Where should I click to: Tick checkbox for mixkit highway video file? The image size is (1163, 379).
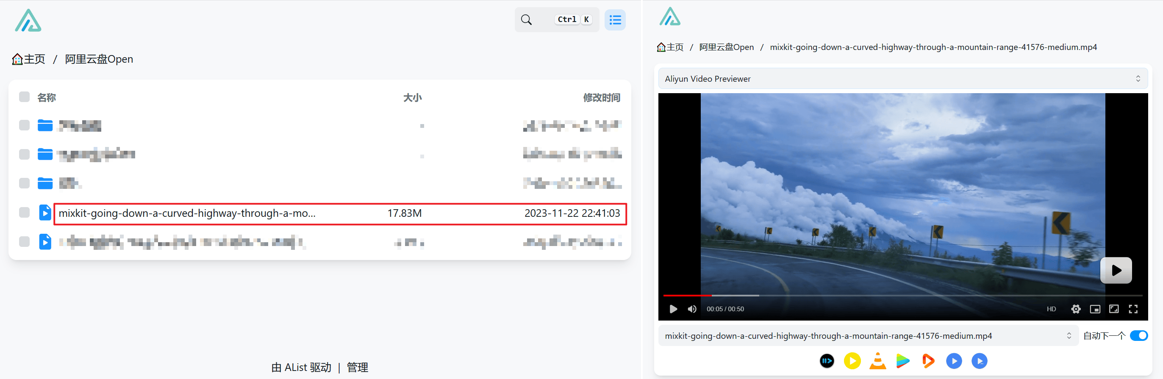coord(25,213)
